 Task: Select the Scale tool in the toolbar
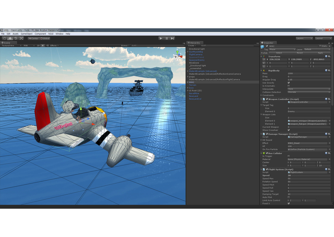pos(21,38)
